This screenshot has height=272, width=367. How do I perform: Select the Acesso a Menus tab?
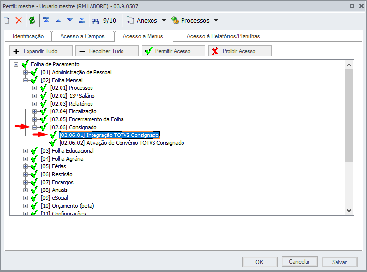pyautogui.click(x=143, y=36)
